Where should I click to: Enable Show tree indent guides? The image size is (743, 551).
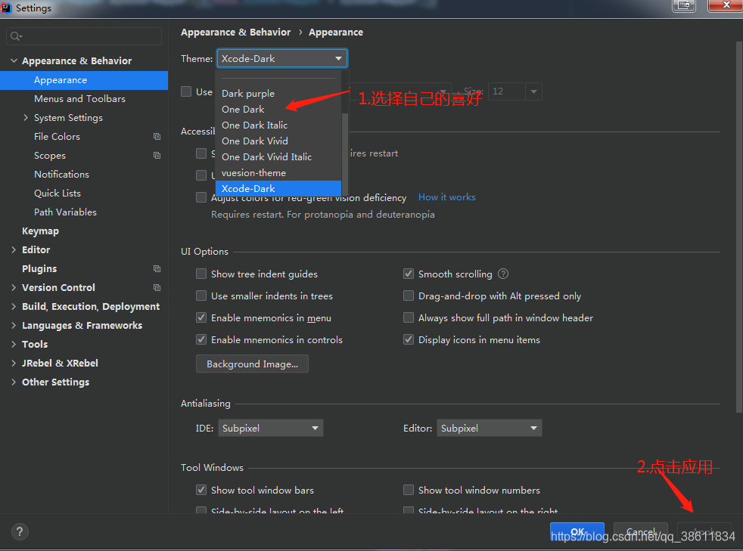pos(201,274)
